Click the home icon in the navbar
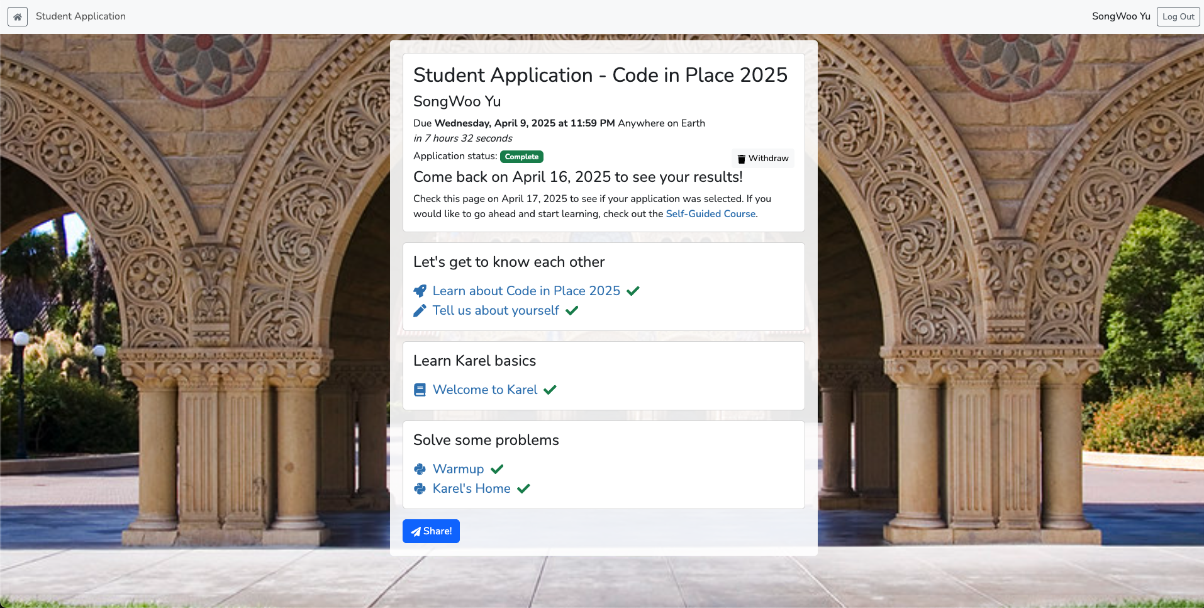Viewport: 1204px width, 608px height. pos(18,17)
